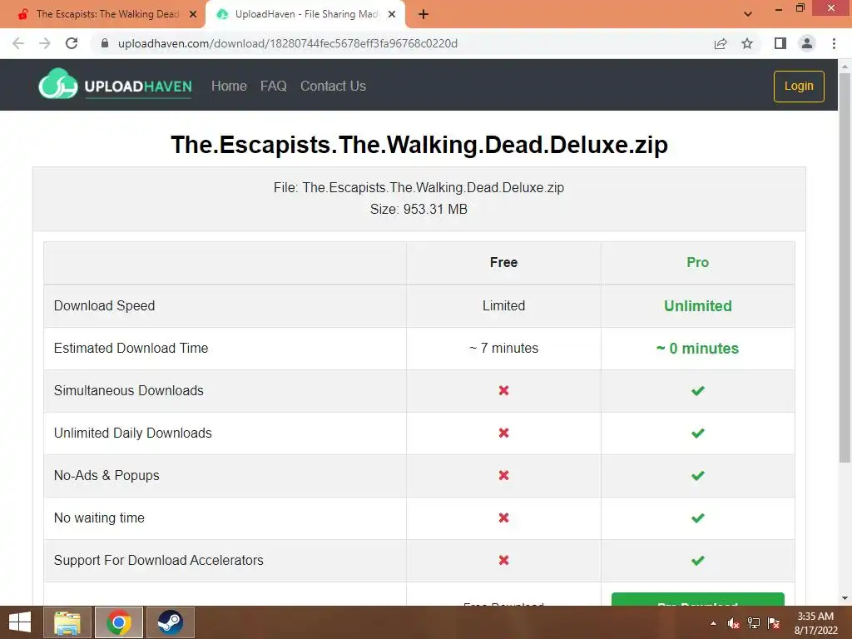Viewport: 852px width, 639px height.
Task: Click the Free column header
Action: tap(503, 262)
